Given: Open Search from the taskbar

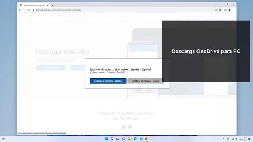Looking at the screenshot, I should pyautogui.click(x=112, y=139).
